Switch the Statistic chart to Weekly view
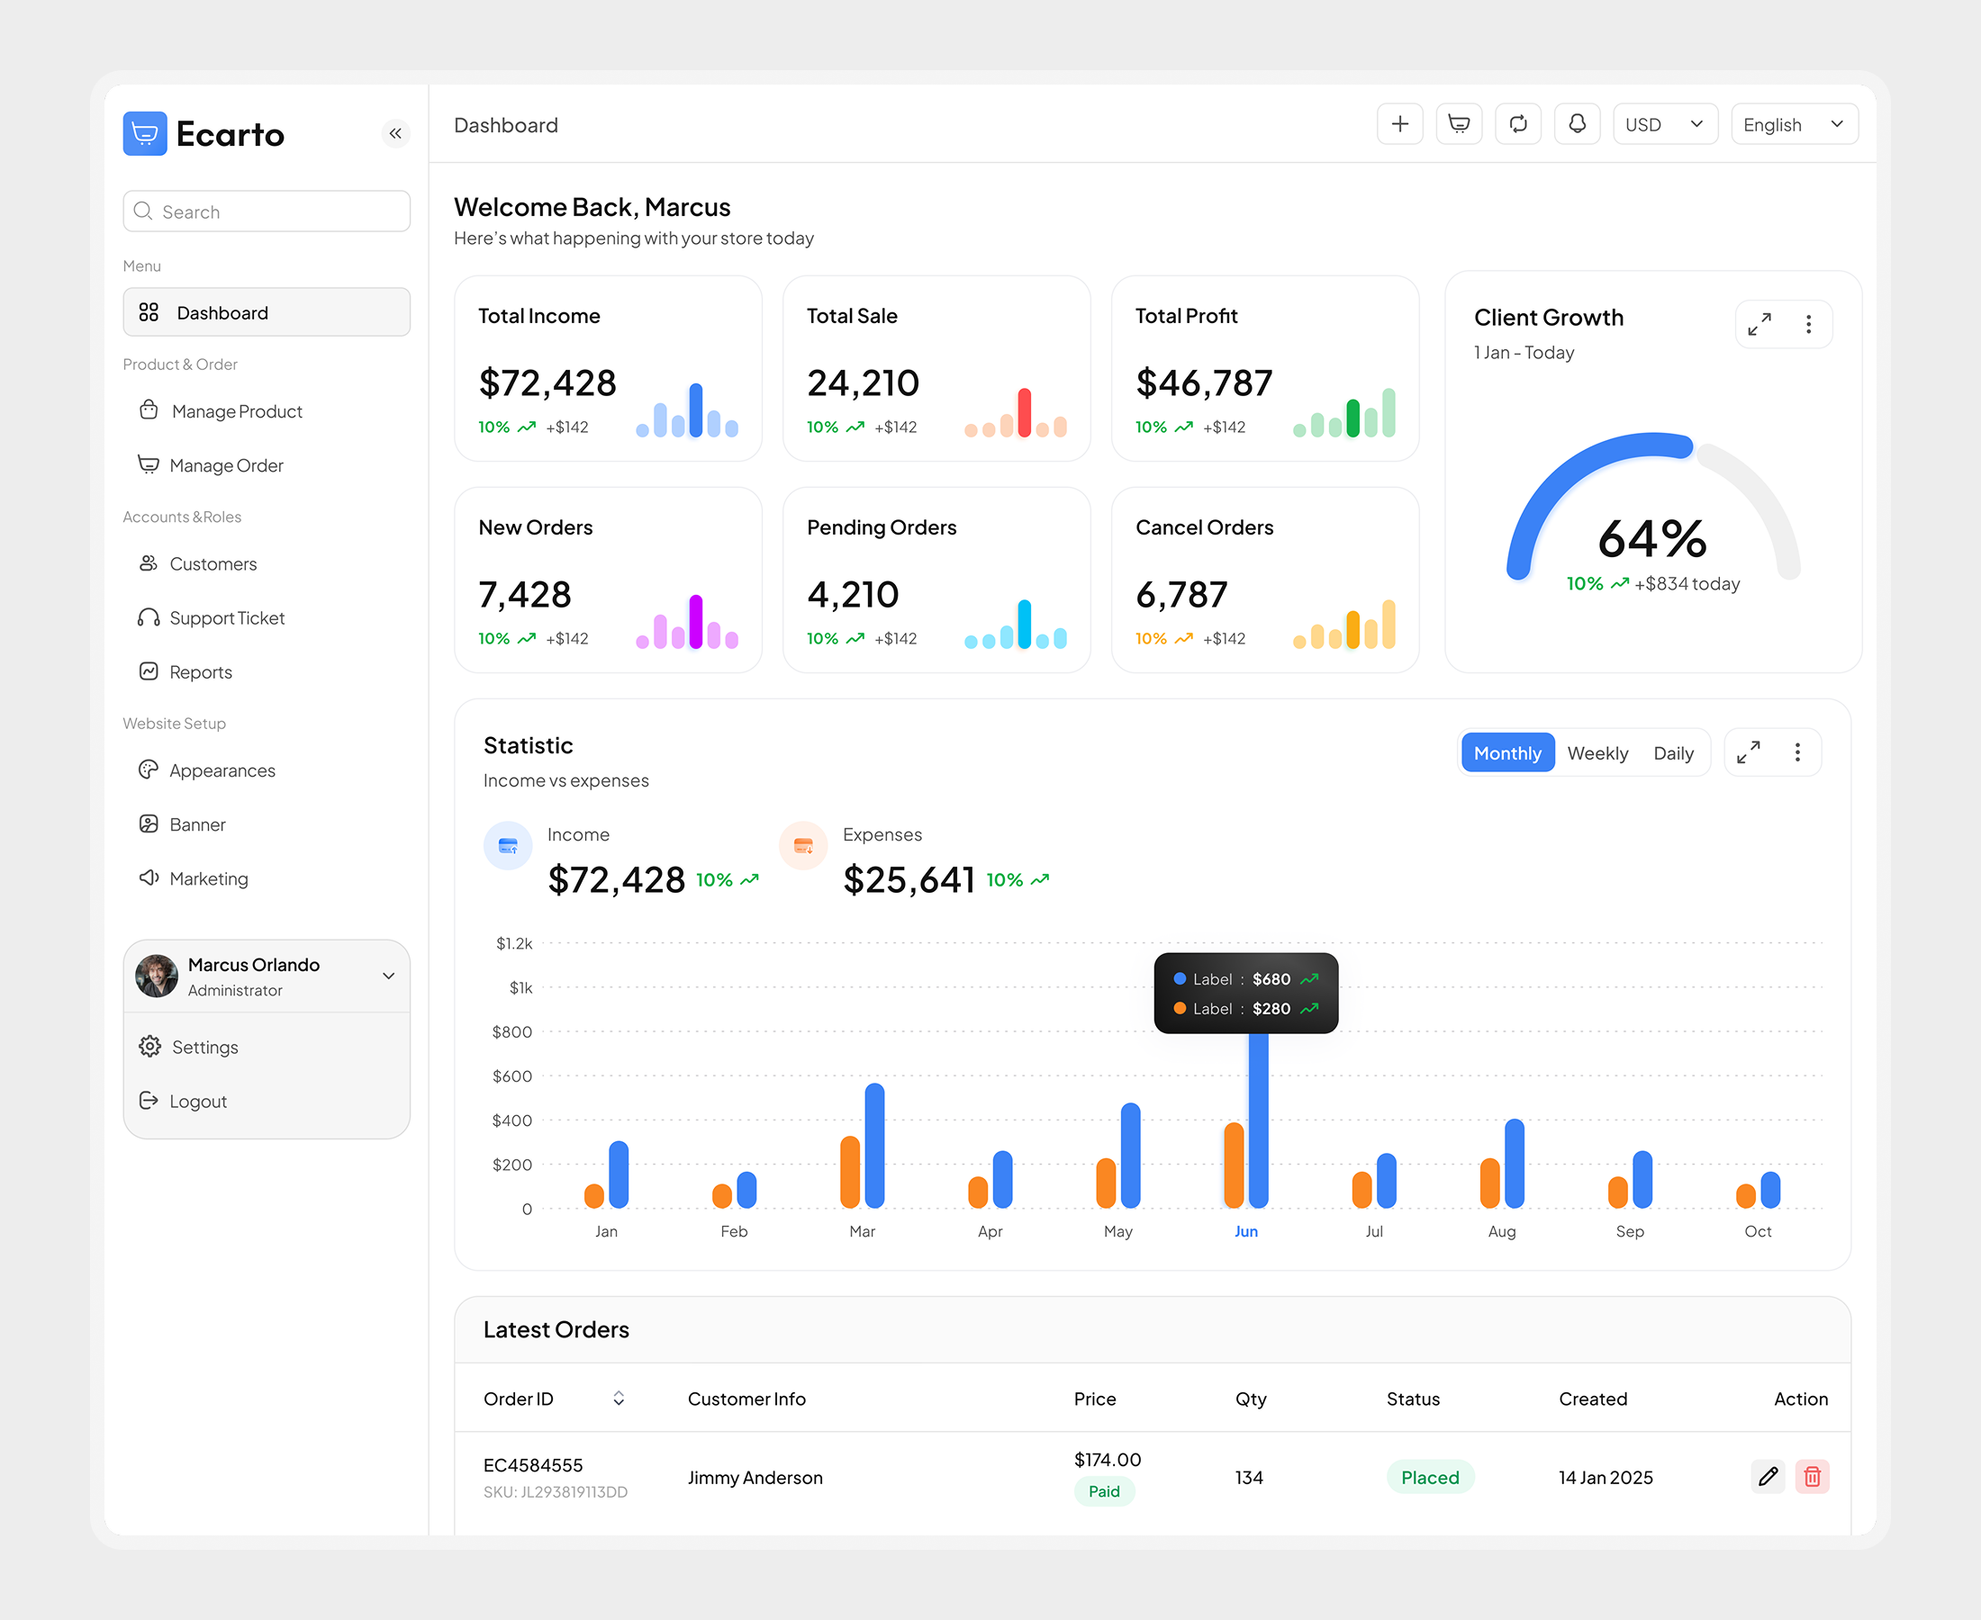1981x1620 pixels. 1598,752
